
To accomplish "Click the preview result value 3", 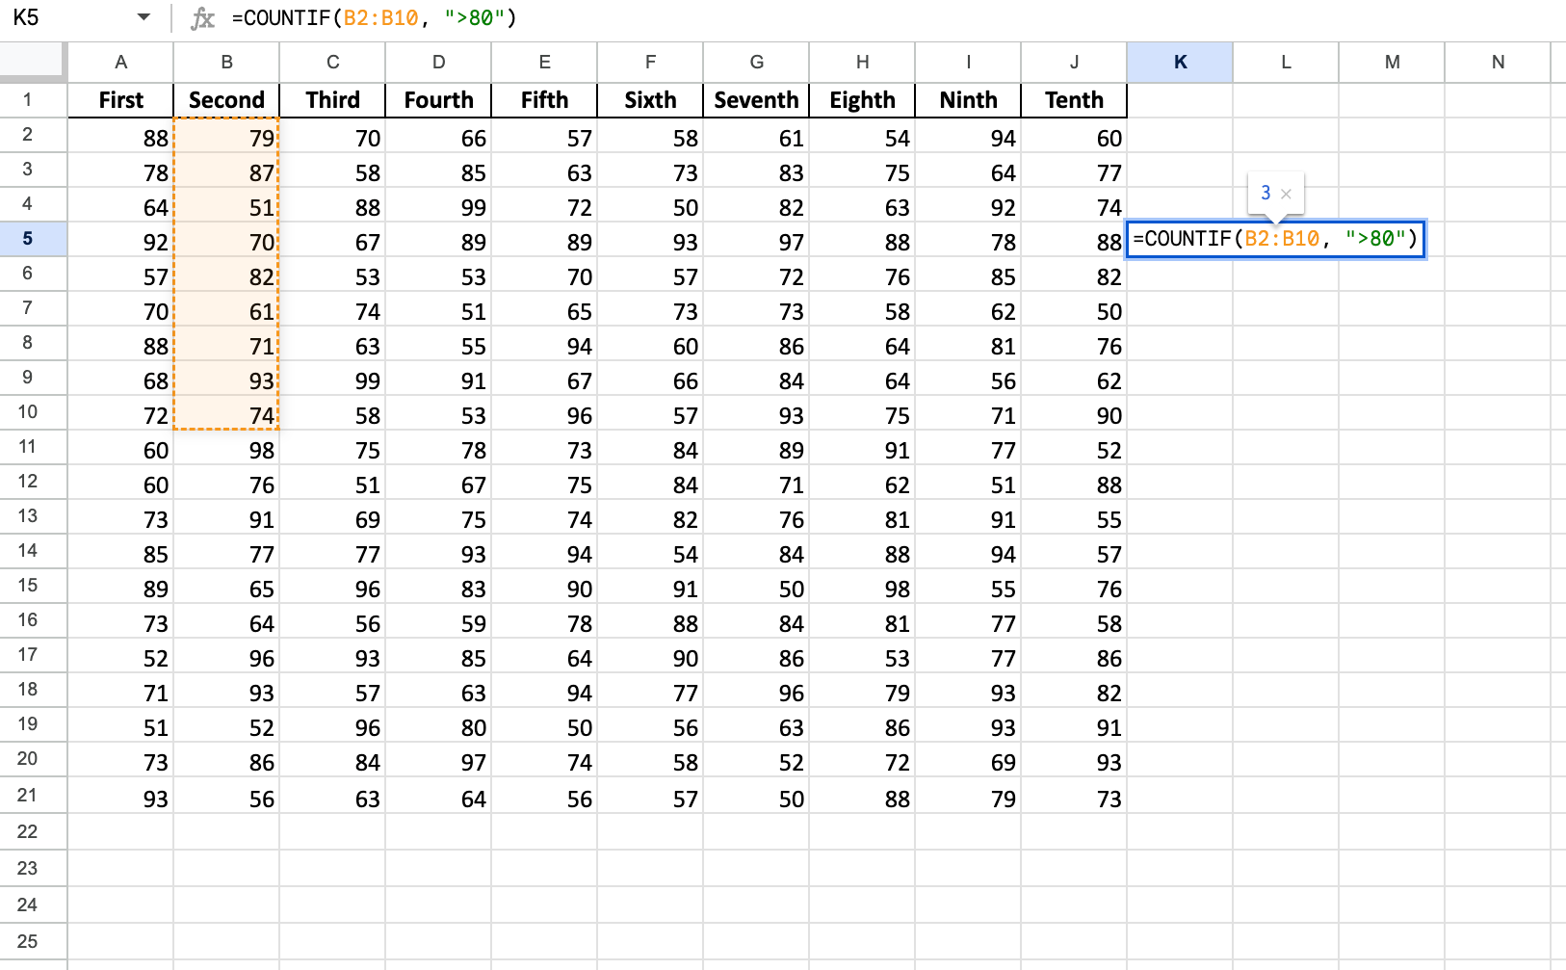I will pyautogui.click(x=1266, y=193).
